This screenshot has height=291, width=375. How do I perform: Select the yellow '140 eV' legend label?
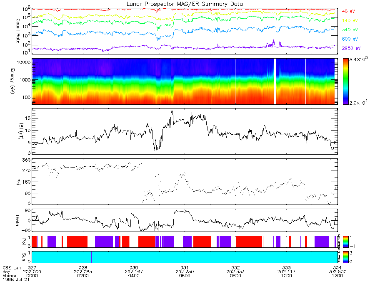pyautogui.click(x=350, y=20)
